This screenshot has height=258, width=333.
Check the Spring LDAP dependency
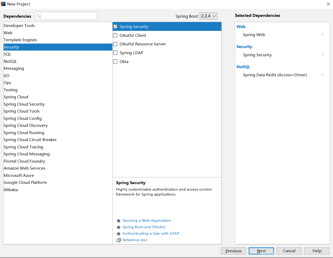click(x=115, y=53)
